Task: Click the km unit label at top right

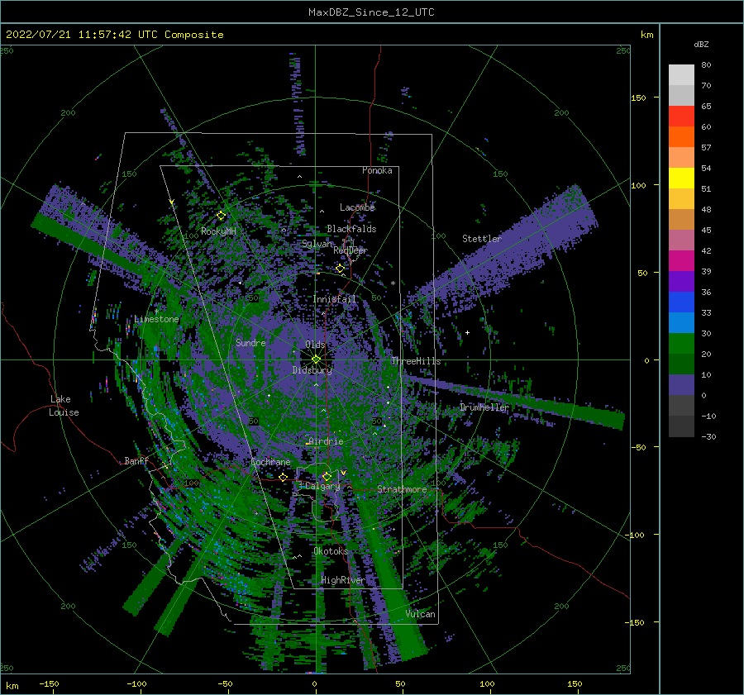Action: pos(646,35)
